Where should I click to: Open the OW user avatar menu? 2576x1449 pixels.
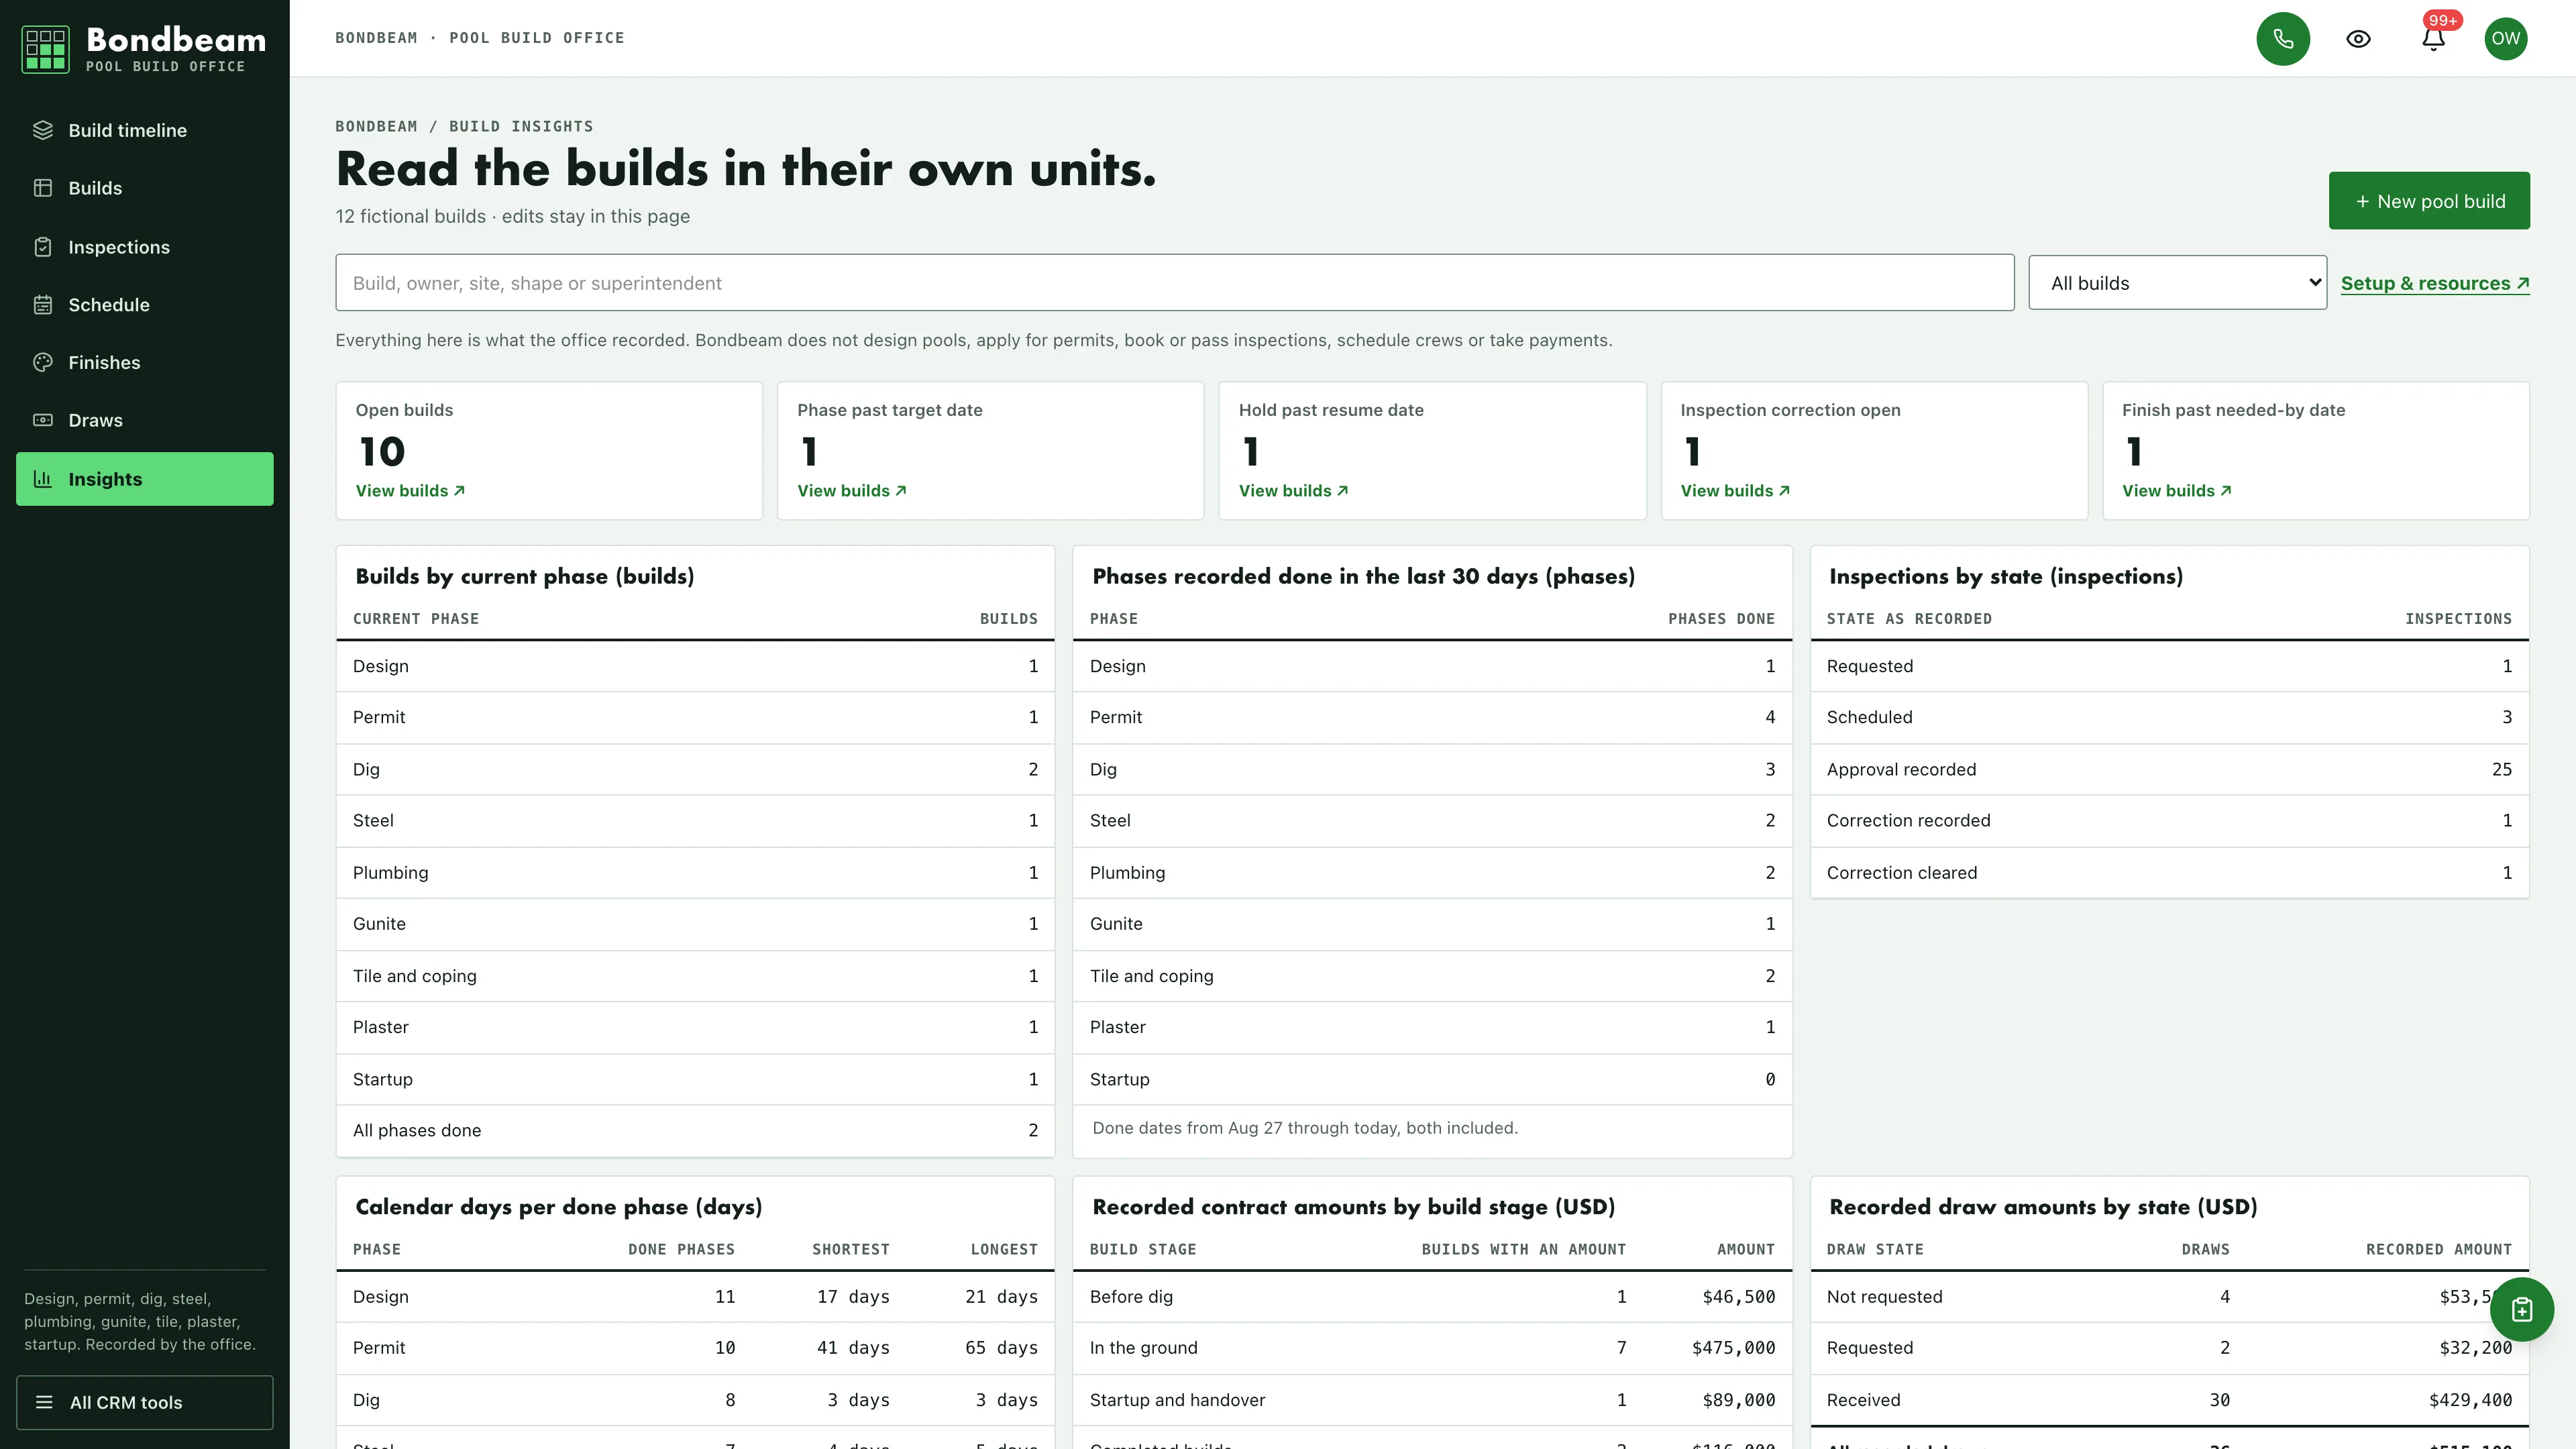pyautogui.click(x=2505, y=39)
